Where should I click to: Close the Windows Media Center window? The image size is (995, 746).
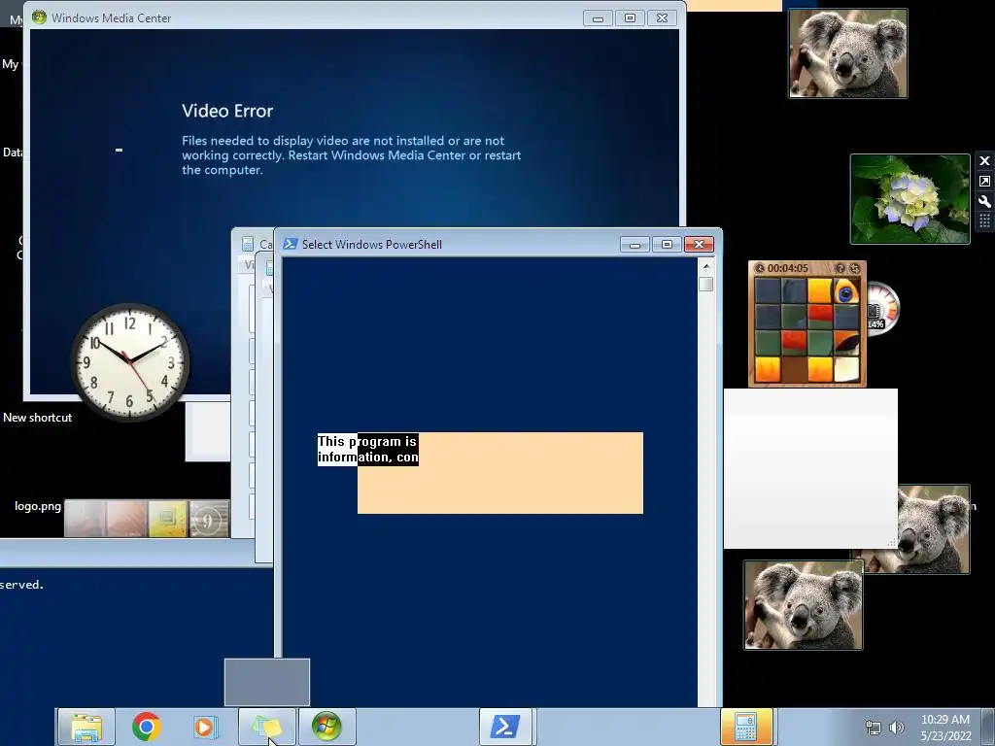coord(662,18)
